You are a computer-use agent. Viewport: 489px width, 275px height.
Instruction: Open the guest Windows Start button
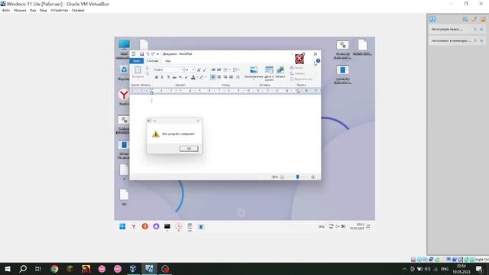tap(122, 227)
